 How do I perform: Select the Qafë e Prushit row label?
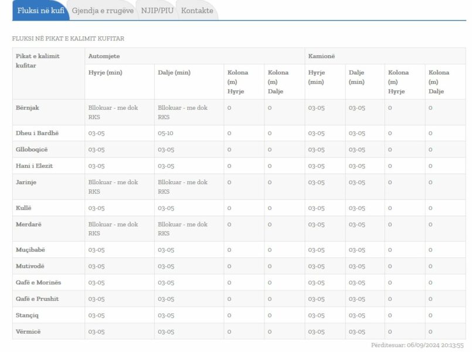click(x=37, y=299)
